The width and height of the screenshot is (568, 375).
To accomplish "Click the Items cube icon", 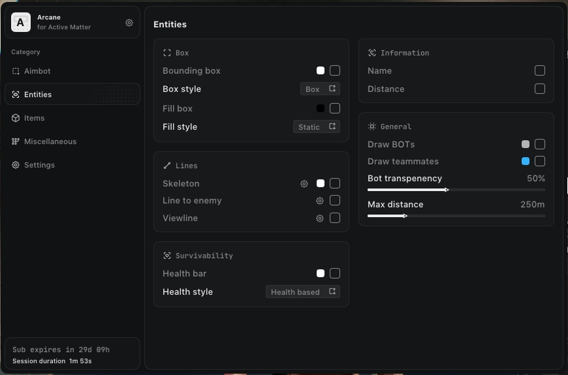I will (x=16, y=118).
